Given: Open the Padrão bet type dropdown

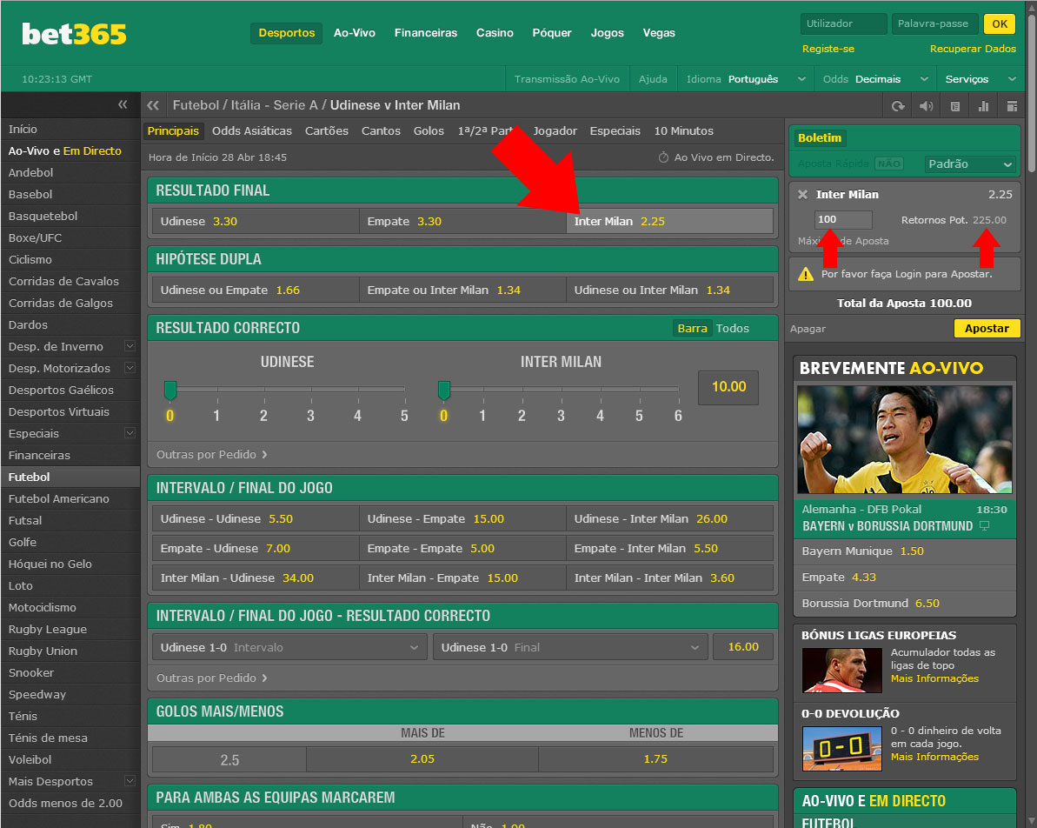Looking at the screenshot, I should point(970,164).
